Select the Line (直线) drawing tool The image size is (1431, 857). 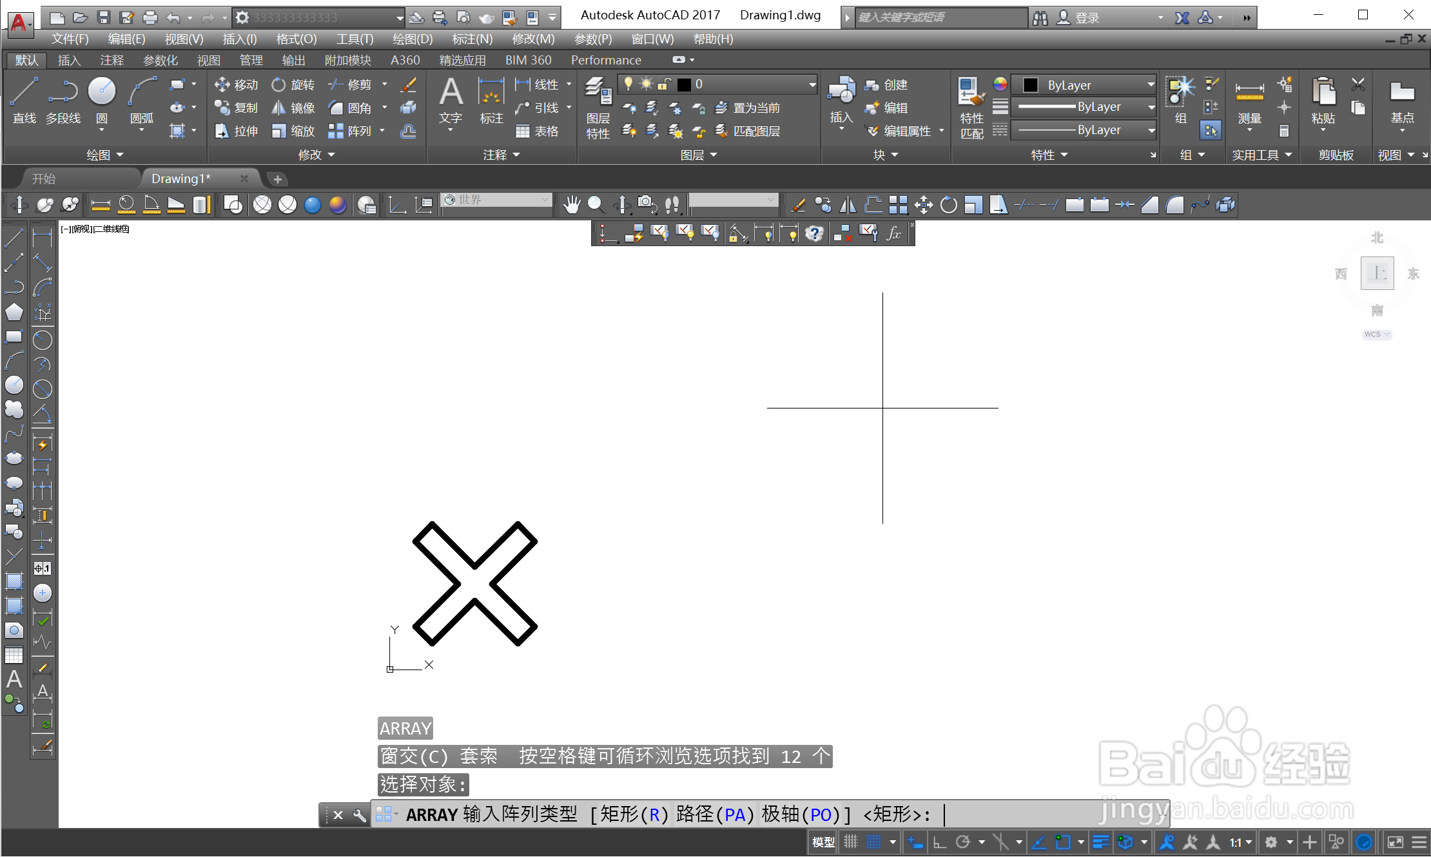click(24, 98)
